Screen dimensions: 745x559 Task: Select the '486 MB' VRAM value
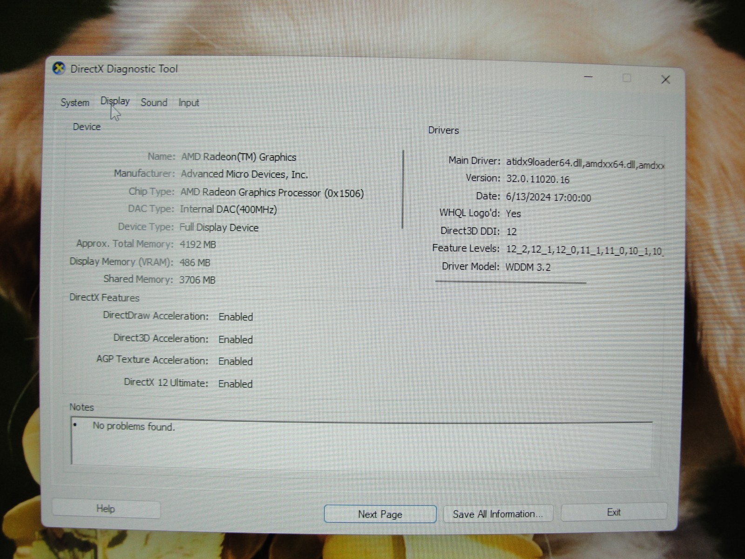point(195,263)
